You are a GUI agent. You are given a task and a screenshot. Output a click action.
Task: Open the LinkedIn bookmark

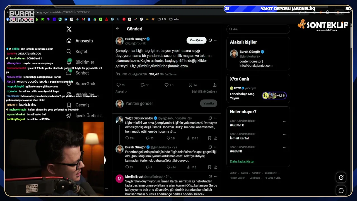[x=66, y=19]
